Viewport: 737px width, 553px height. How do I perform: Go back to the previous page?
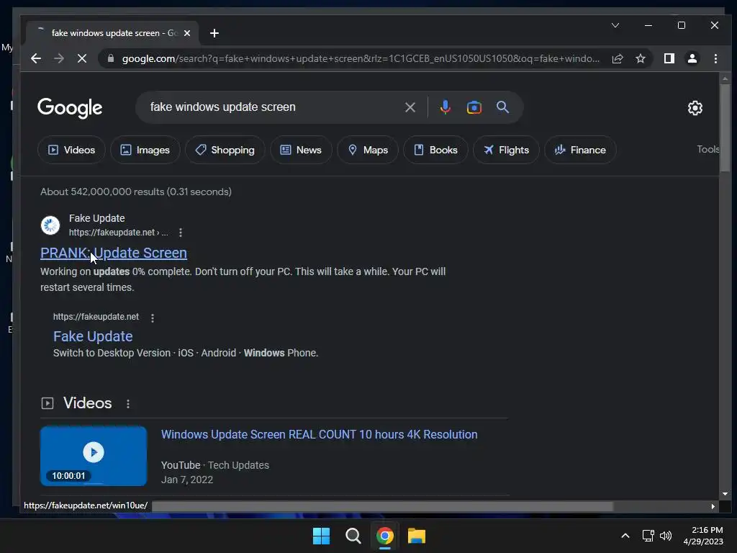36,59
